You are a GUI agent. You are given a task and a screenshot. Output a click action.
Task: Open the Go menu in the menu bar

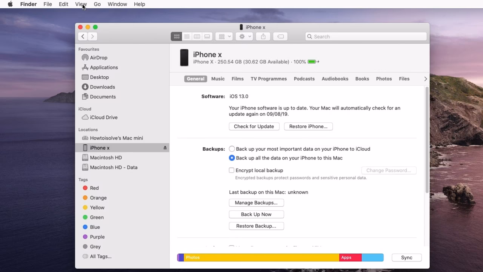[97, 4]
